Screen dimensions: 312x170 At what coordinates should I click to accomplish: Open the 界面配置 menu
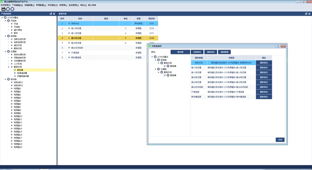[x=41, y=5]
